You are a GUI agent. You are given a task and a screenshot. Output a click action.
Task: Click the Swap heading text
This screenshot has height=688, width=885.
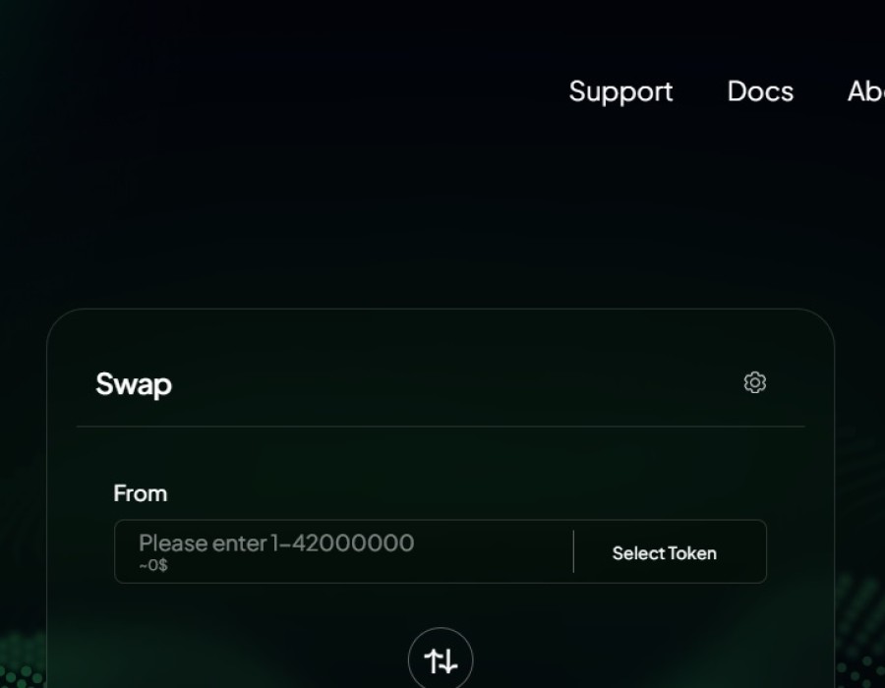pyautogui.click(x=134, y=385)
